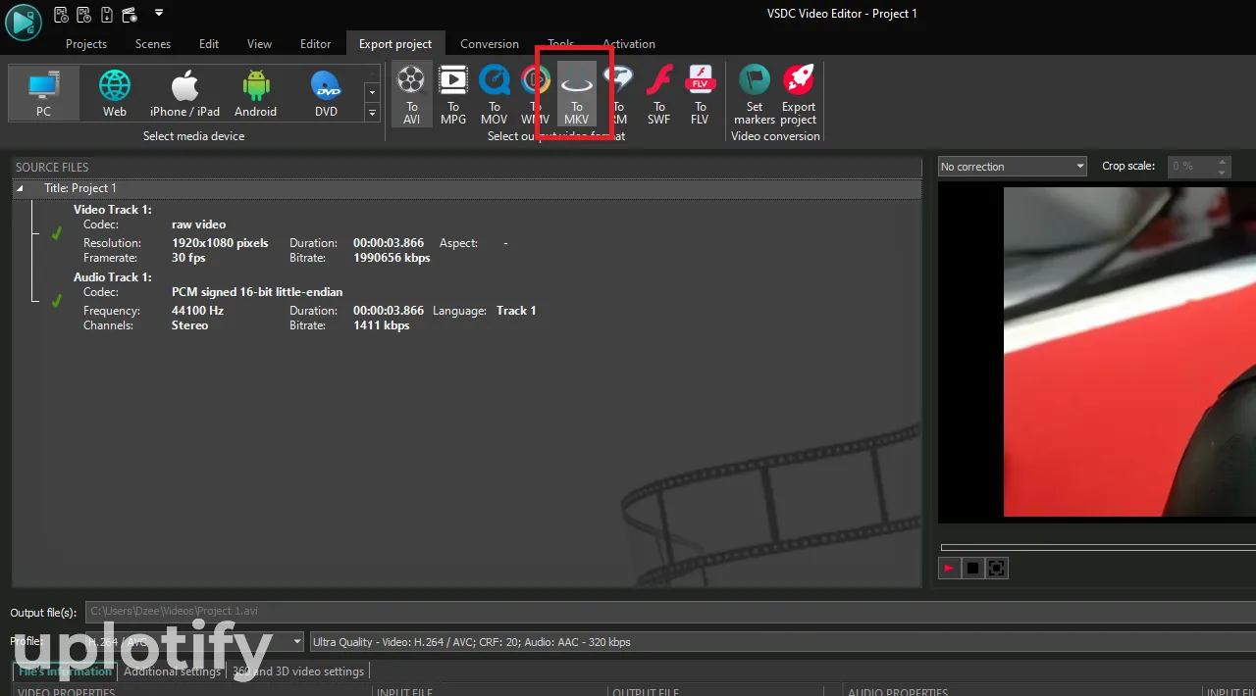Click the Output file(s) path field
The image size is (1256, 696).
coord(670,612)
